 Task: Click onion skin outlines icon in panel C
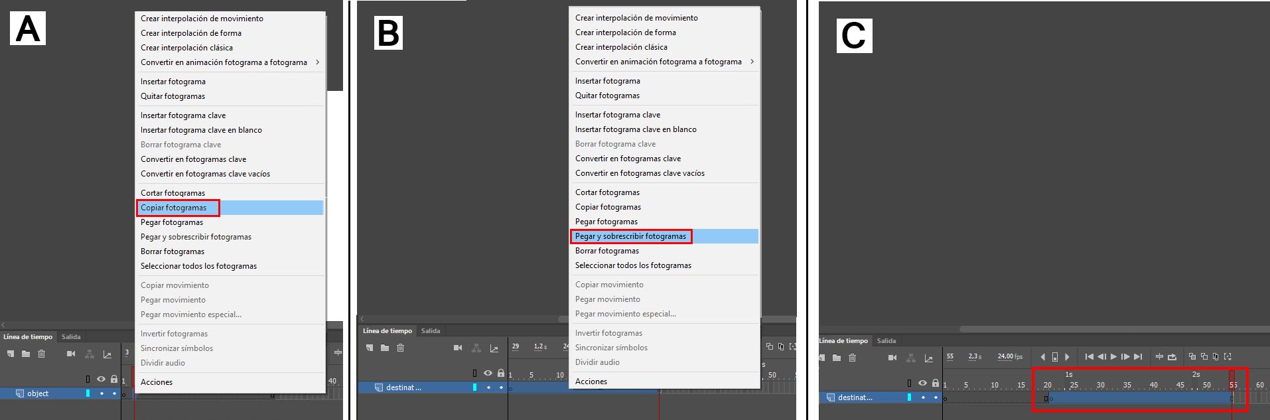pos(1204,356)
